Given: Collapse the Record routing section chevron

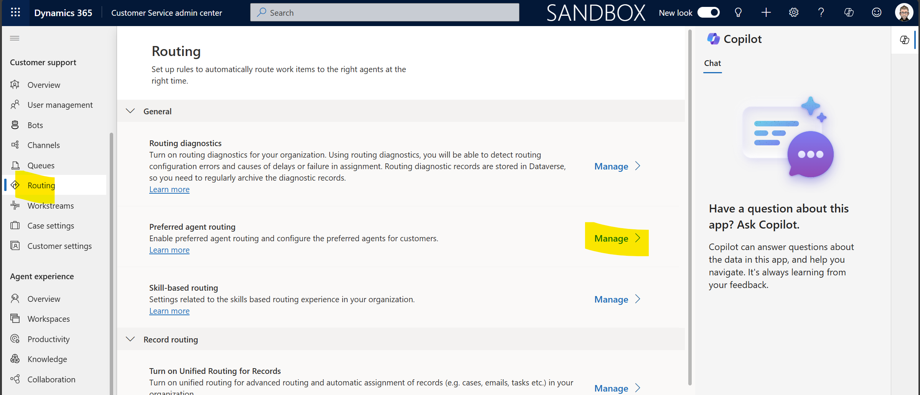Looking at the screenshot, I should [130, 339].
